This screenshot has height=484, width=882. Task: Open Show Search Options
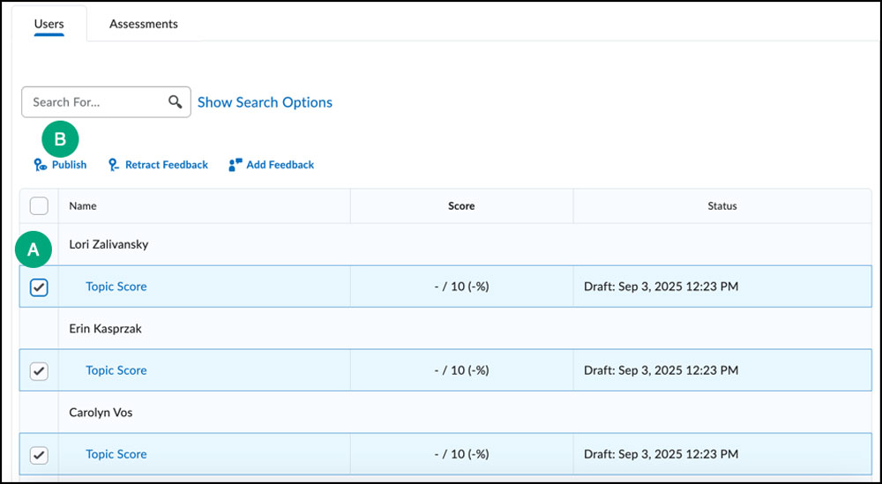[x=265, y=102]
